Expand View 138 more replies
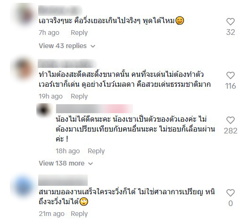This screenshot has width=248, height=224. point(61,163)
